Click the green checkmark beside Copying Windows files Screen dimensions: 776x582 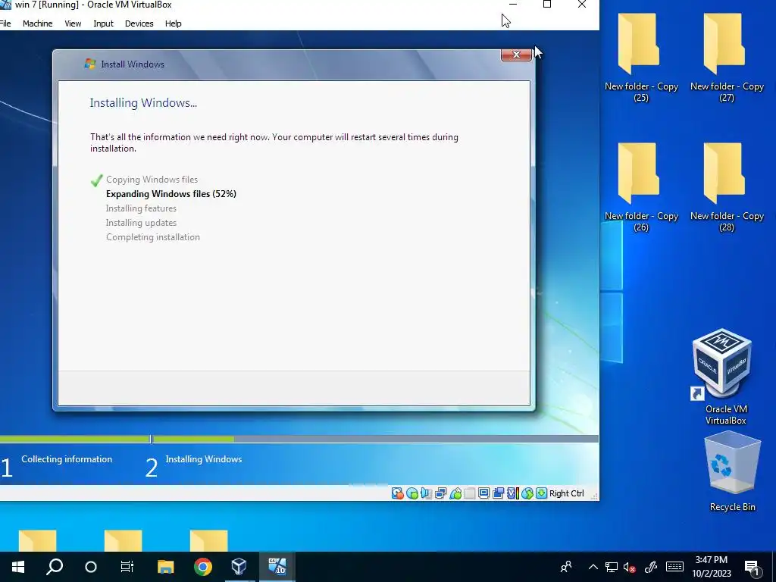(96, 180)
